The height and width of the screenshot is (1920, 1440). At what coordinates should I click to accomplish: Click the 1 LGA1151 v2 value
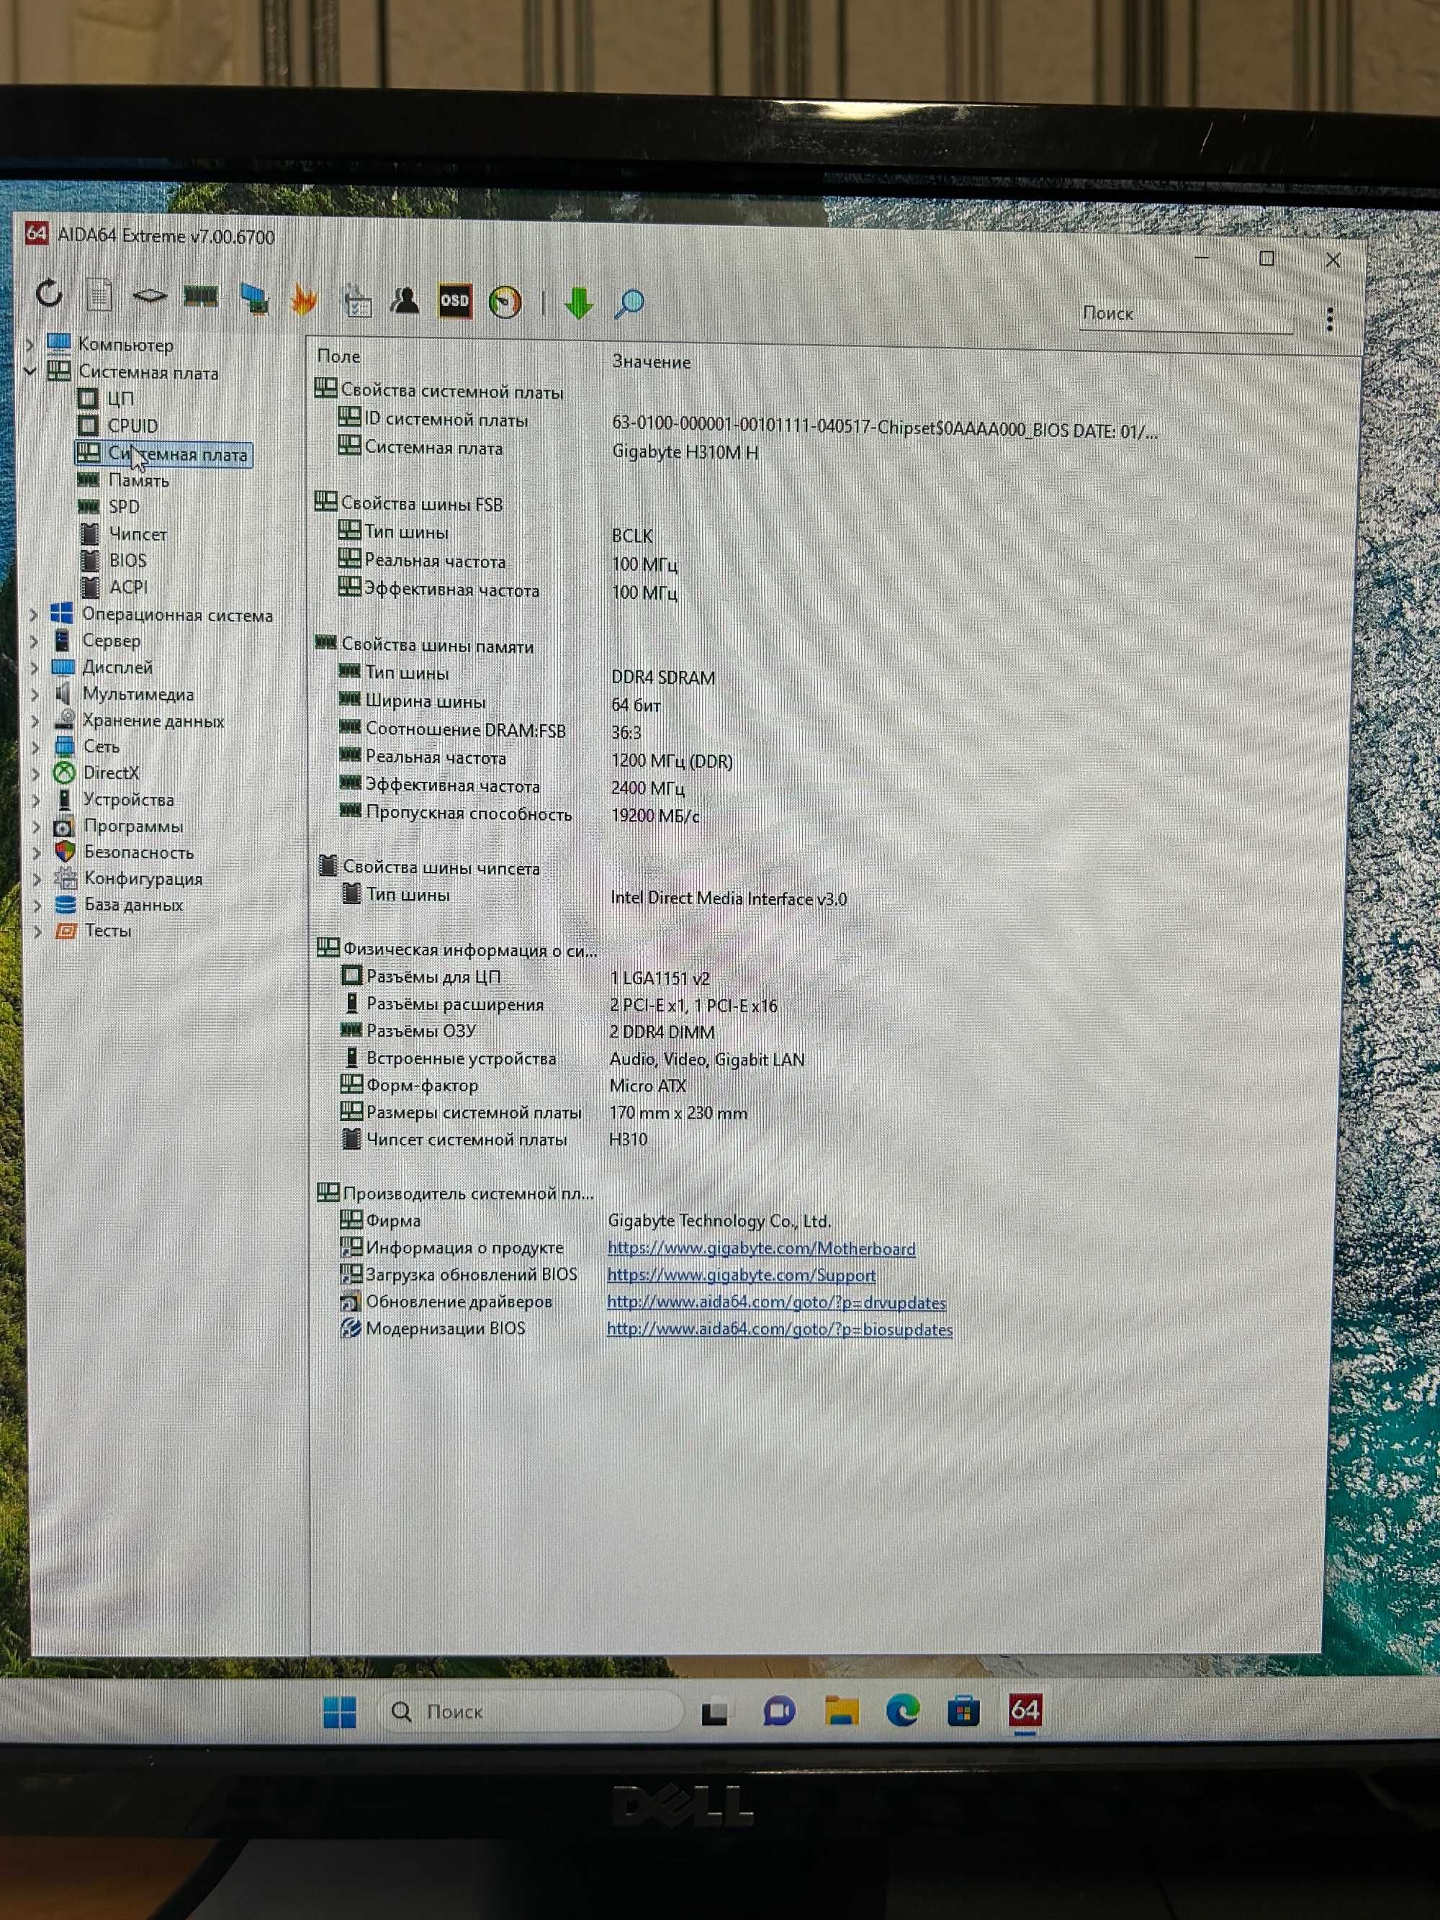(660, 978)
